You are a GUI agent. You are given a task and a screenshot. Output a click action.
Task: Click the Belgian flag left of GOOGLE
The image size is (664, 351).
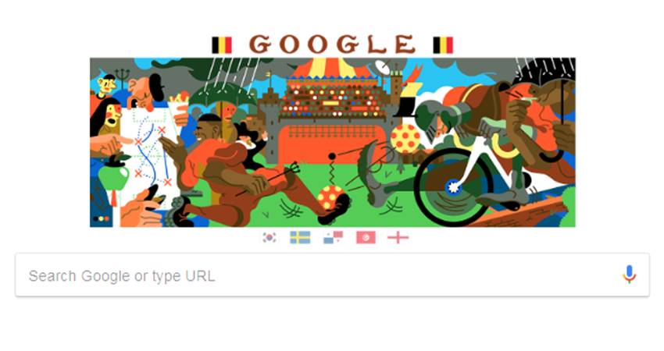[222, 45]
